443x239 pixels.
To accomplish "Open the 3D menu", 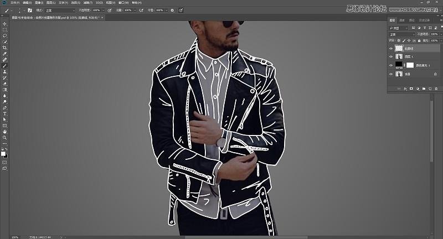I will (99, 3).
